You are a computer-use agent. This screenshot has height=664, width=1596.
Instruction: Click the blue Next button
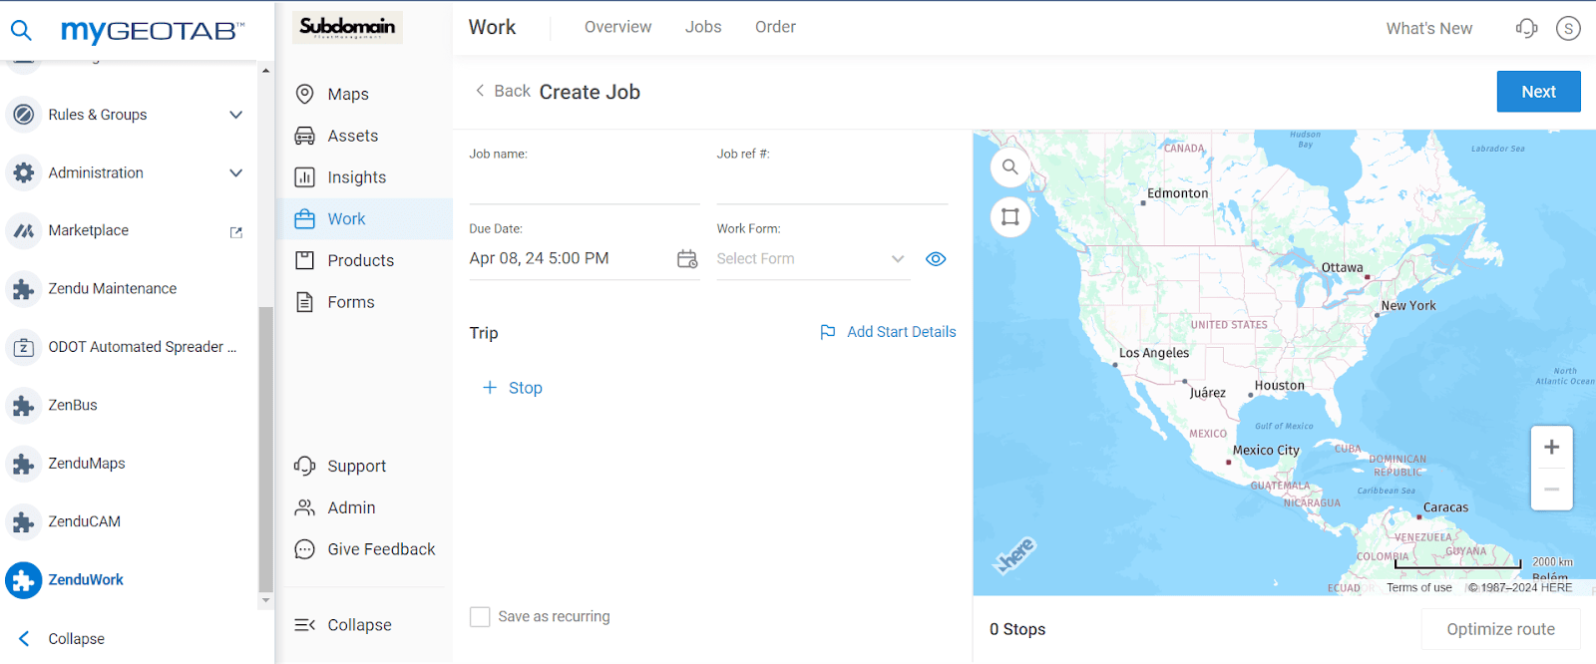click(1538, 92)
